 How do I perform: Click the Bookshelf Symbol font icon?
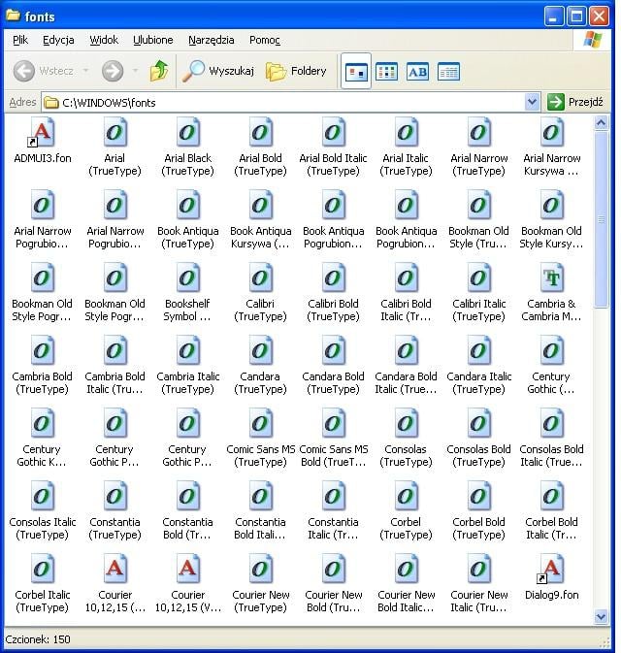(x=187, y=279)
